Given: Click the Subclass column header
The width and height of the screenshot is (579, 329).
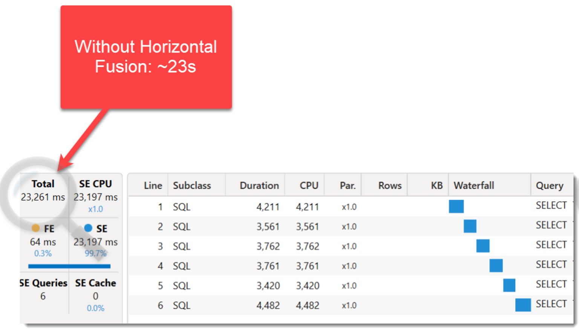Looking at the screenshot, I should click(x=192, y=185).
